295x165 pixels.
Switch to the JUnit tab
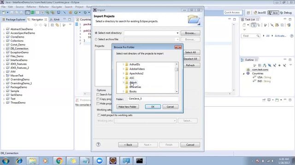(55, 19)
